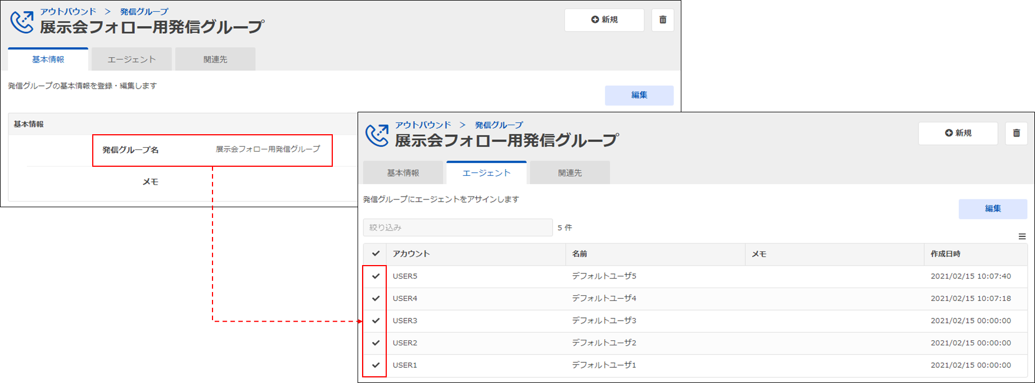Click the trash icon in the front panel
This screenshot has height=383, width=1035.
(x=1016, y=133)
